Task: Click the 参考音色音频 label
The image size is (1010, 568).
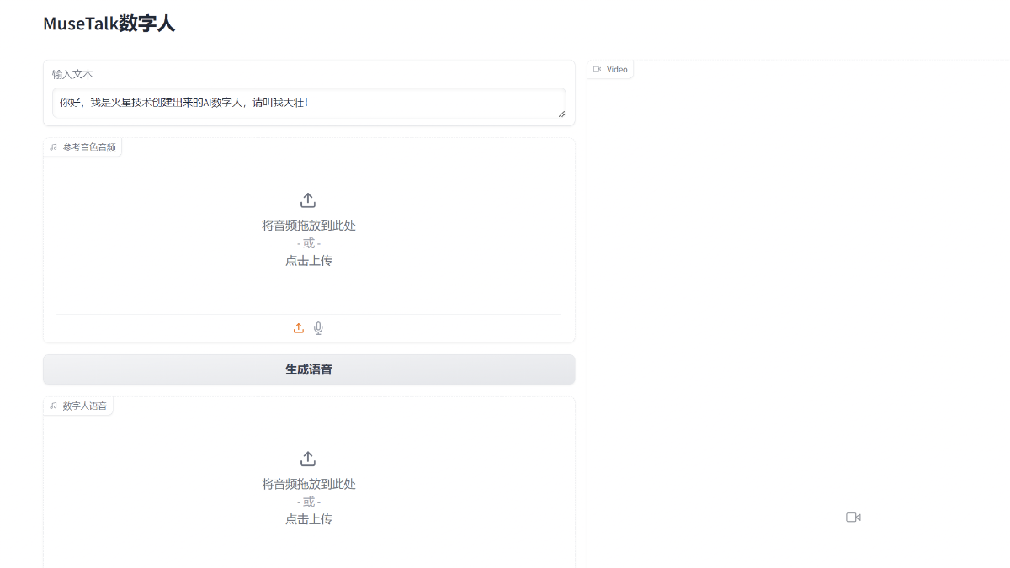Action: tap(89, 147)
